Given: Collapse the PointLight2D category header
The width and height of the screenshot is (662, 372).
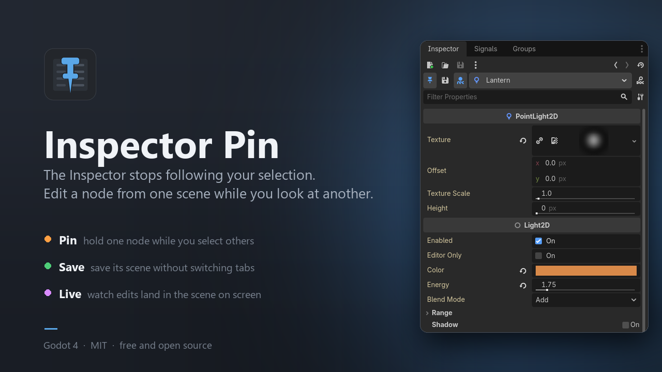Looking at the screenshot, I should [x=532, y=116].
